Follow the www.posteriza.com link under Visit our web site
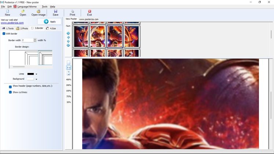Viewport: 274px width, 154px height. pos(12,23)
